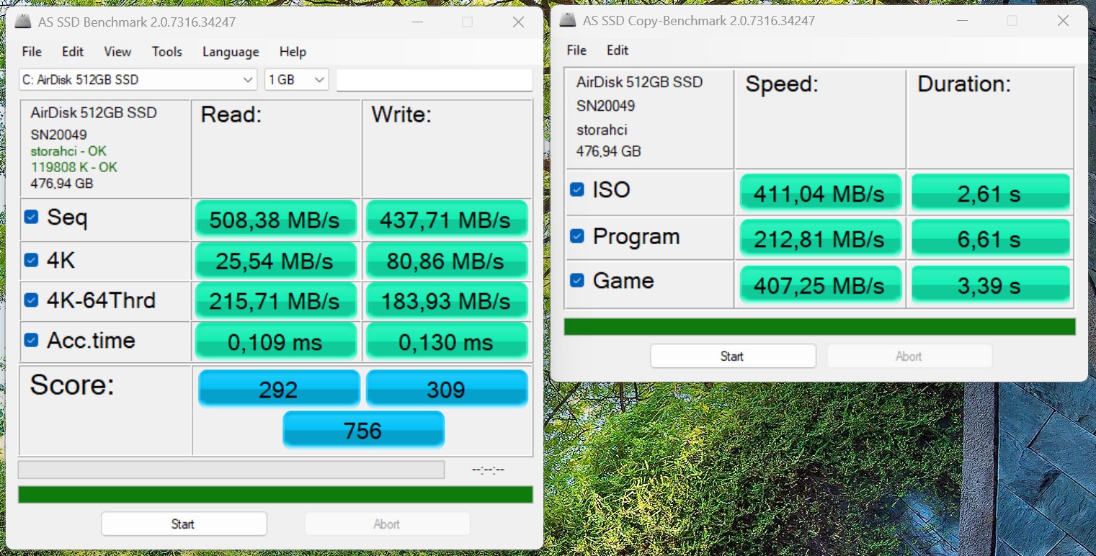Disable the Acc.time test checkbox
Screen dimensions: 1096x556
click(x=31, y=340)
